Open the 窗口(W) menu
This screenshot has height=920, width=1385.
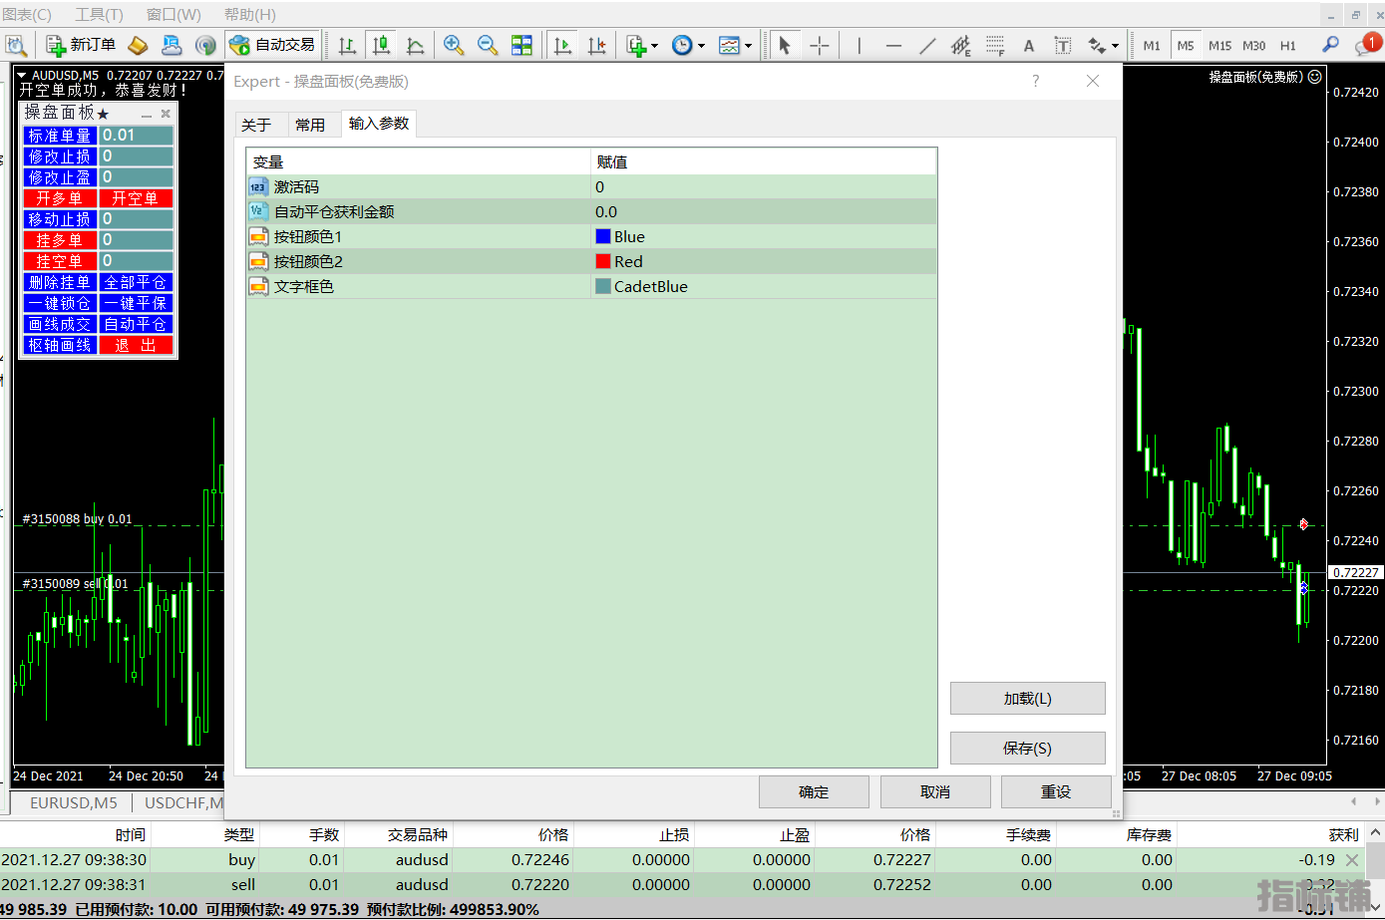(x=173, y=15)
